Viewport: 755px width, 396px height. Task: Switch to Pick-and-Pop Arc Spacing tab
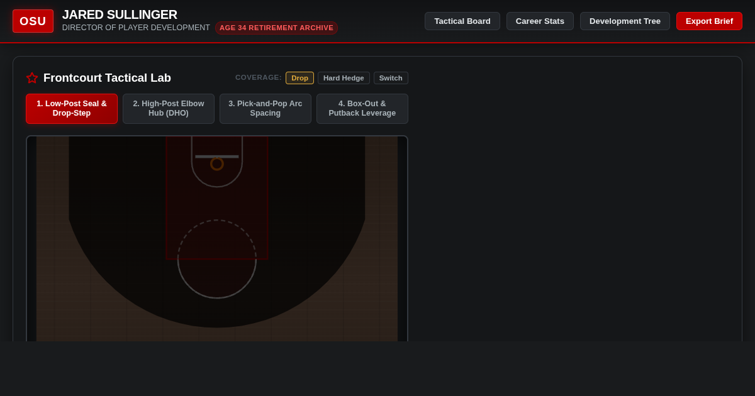[266, 109]
